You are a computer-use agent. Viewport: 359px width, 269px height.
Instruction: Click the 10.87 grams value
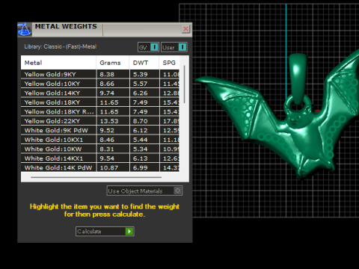pos(109,168)
